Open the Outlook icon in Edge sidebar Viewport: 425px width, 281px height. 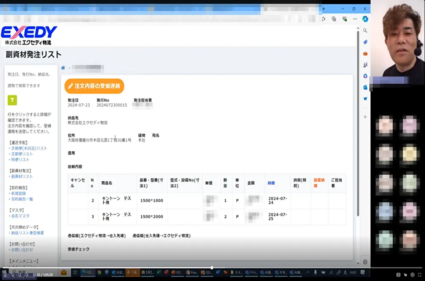(x=365, y=87)
